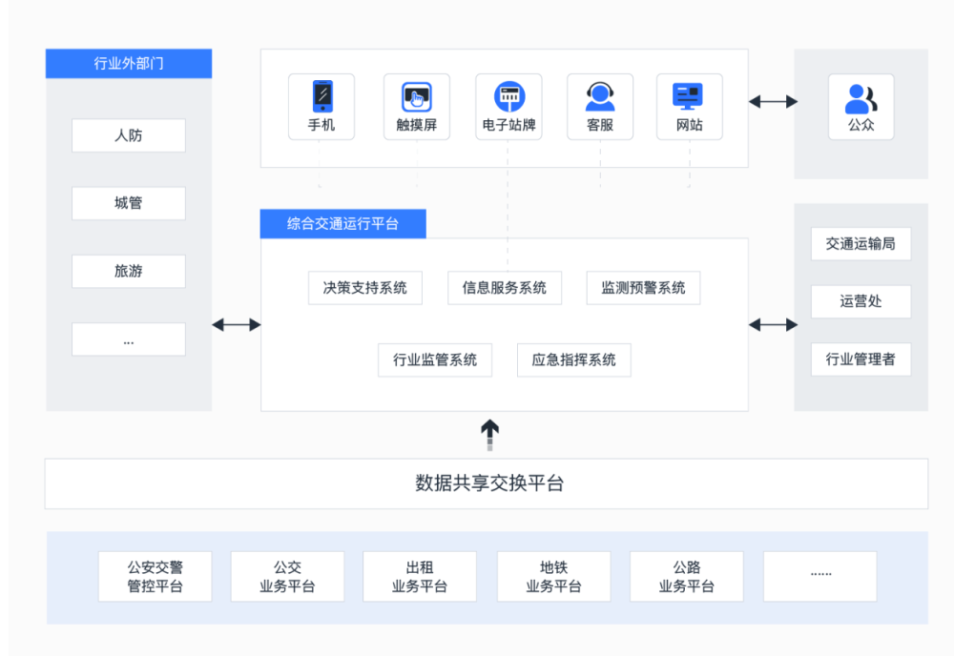Open the 行业监管系统 box
This screenshot has width=954, height=656.
[435, 359]
